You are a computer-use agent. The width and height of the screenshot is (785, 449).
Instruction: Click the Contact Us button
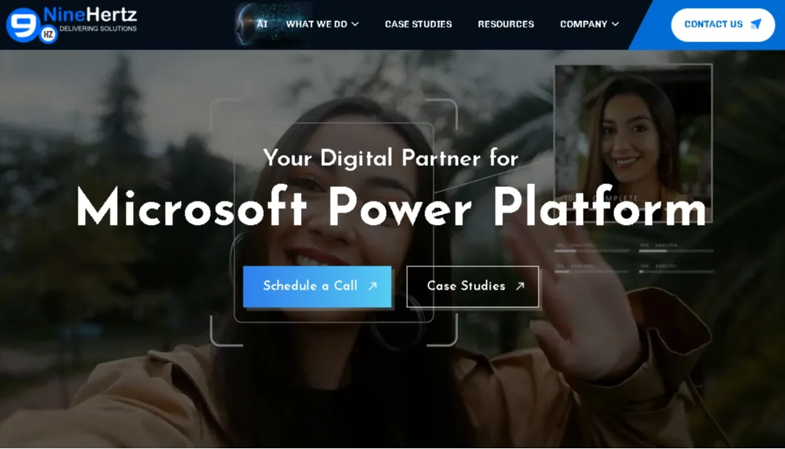tap(723, 25)
